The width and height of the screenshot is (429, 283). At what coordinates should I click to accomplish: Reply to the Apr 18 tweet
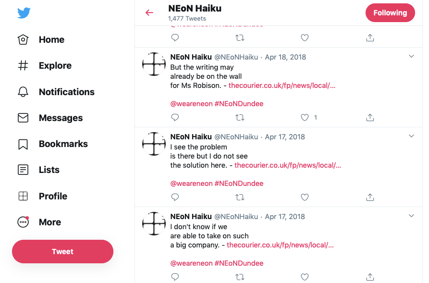(175, 117)
